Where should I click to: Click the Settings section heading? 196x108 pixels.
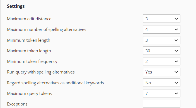(16, 6)
